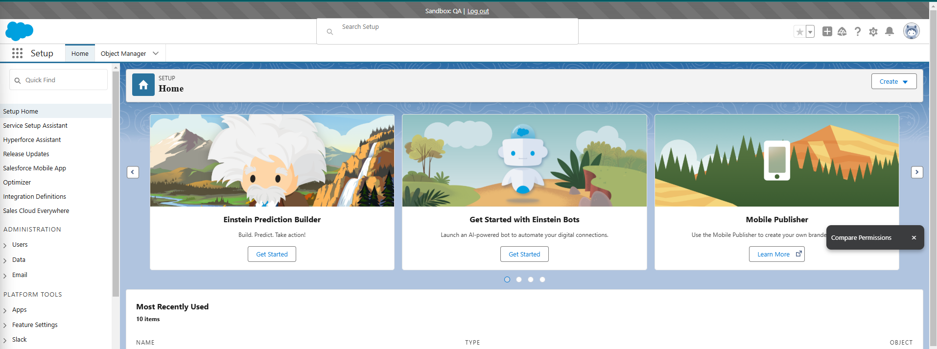
Task: Open the Trailhead Guidance Center icon
Action: [842, 31]
